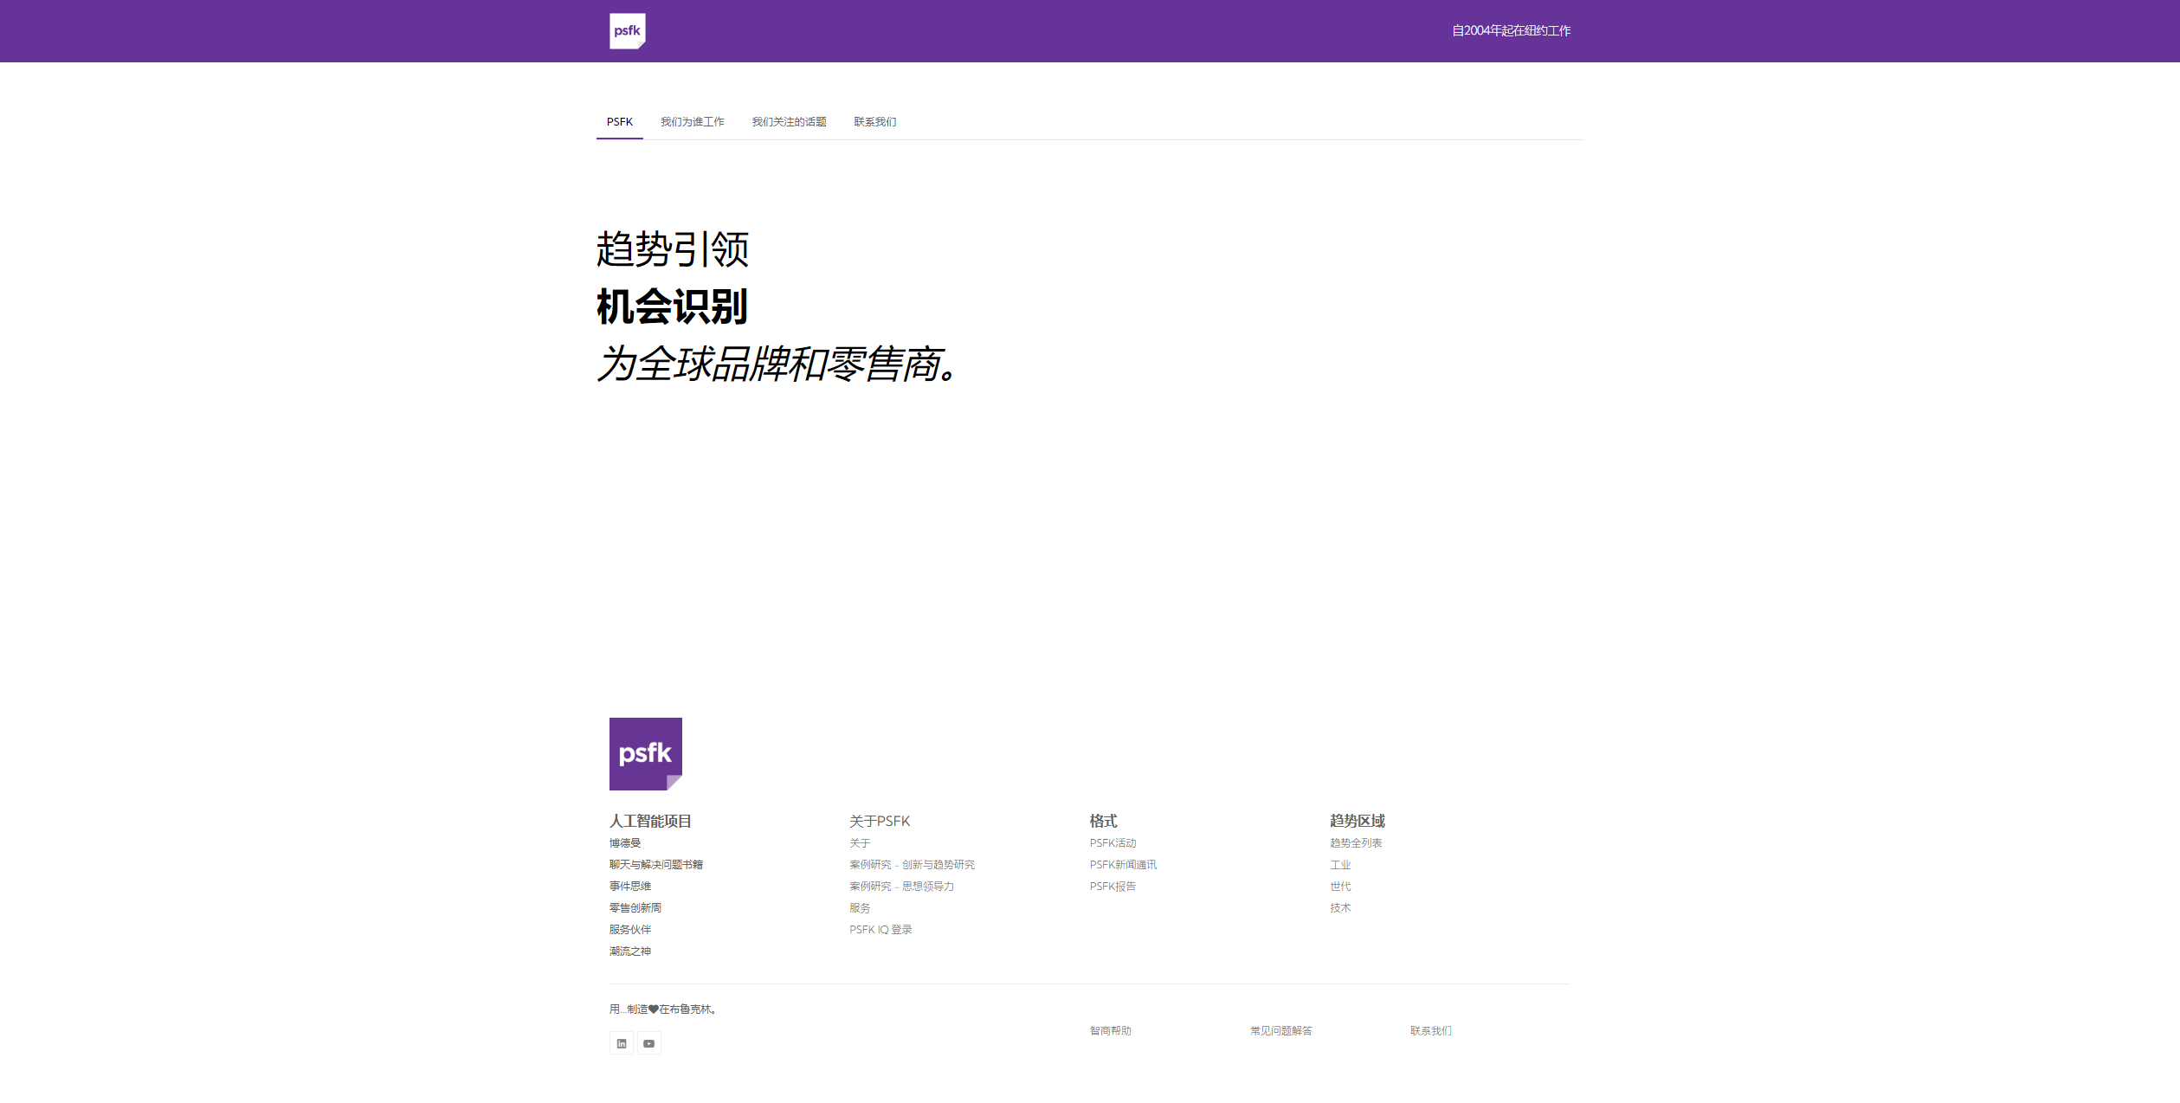
Task: Click the PSFK logo in the footer
Action: tap(645, 752)
